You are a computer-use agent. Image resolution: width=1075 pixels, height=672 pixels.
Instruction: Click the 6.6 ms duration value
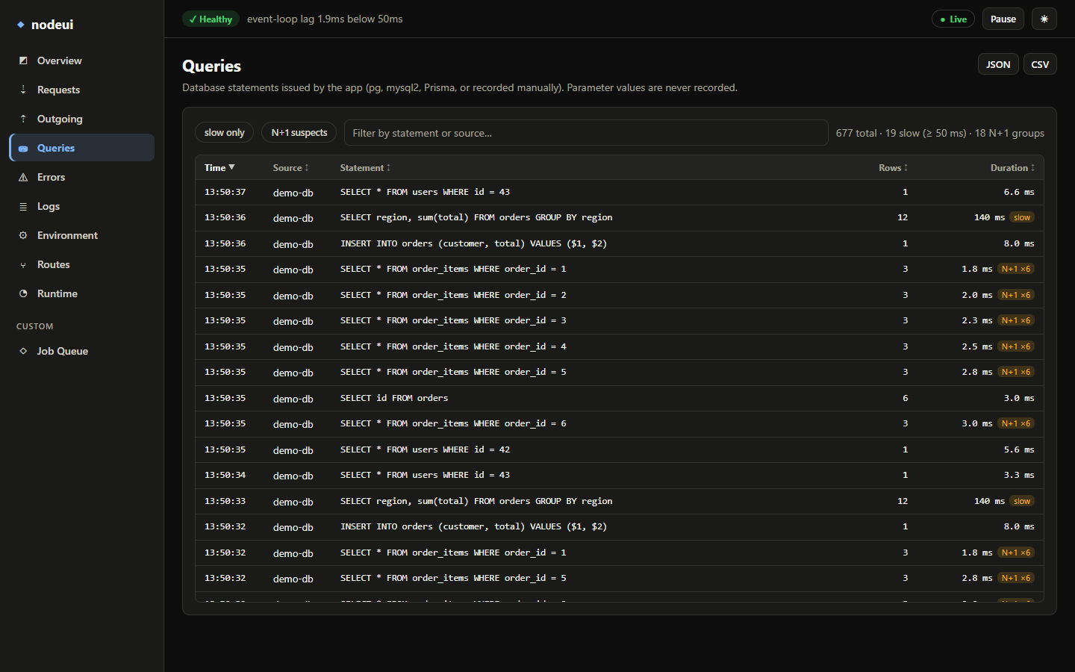pos(1019,192)
